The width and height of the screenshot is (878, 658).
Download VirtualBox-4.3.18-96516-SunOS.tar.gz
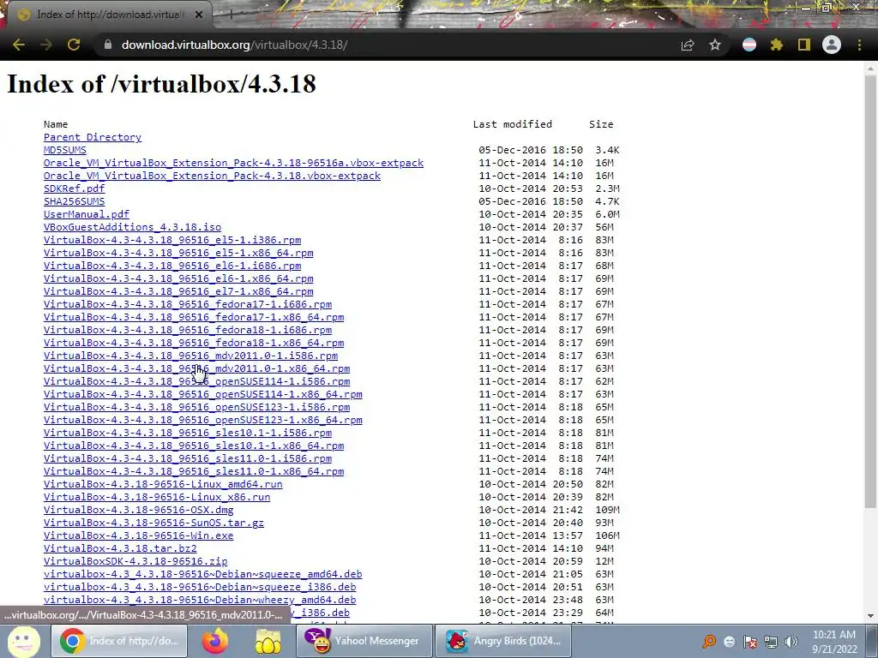[154, 523]
